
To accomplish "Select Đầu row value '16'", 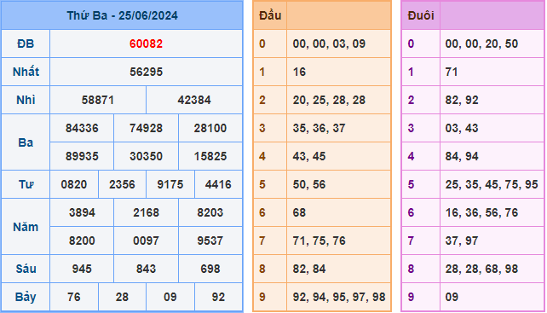I will pyautogui.click(x=299, y=72).
